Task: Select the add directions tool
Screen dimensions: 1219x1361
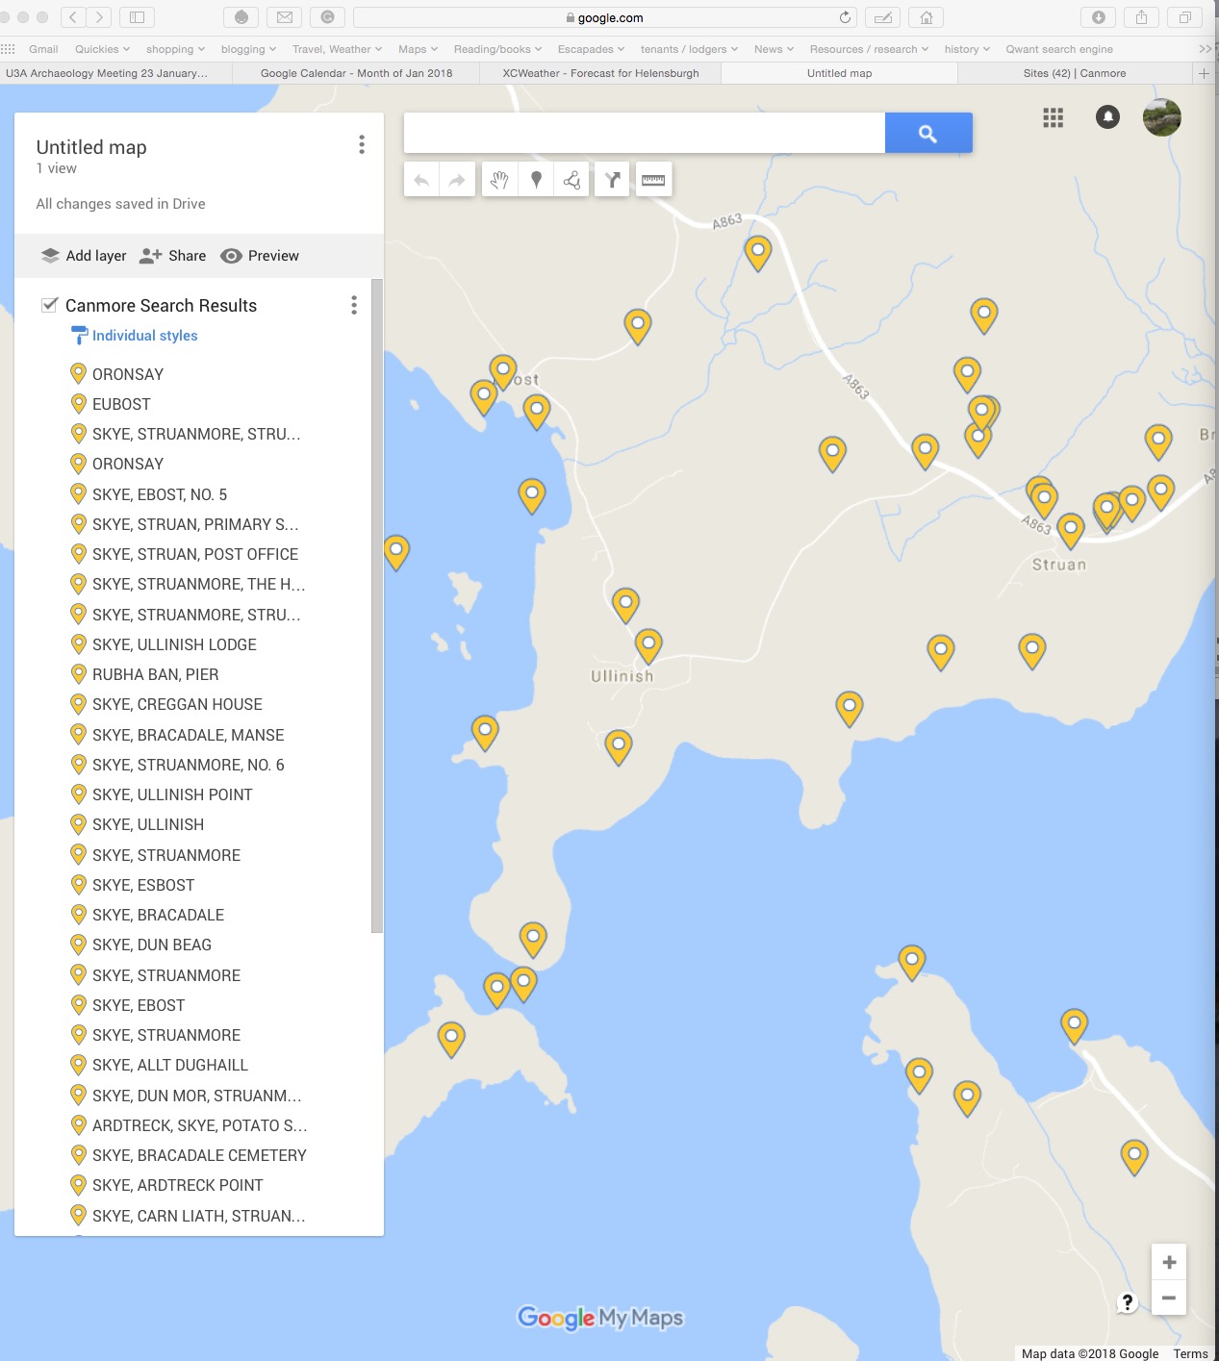Action: pyautogui.click(x=612, y=180)
